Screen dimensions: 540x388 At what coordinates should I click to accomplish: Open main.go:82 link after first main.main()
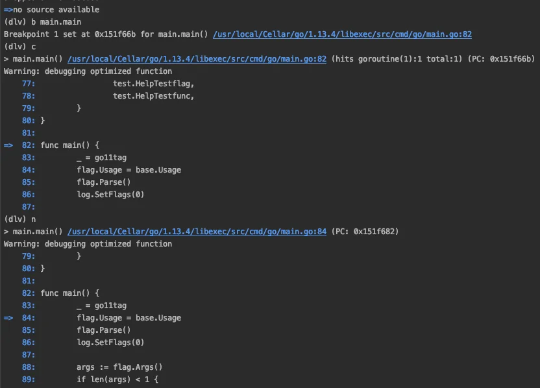197,59
